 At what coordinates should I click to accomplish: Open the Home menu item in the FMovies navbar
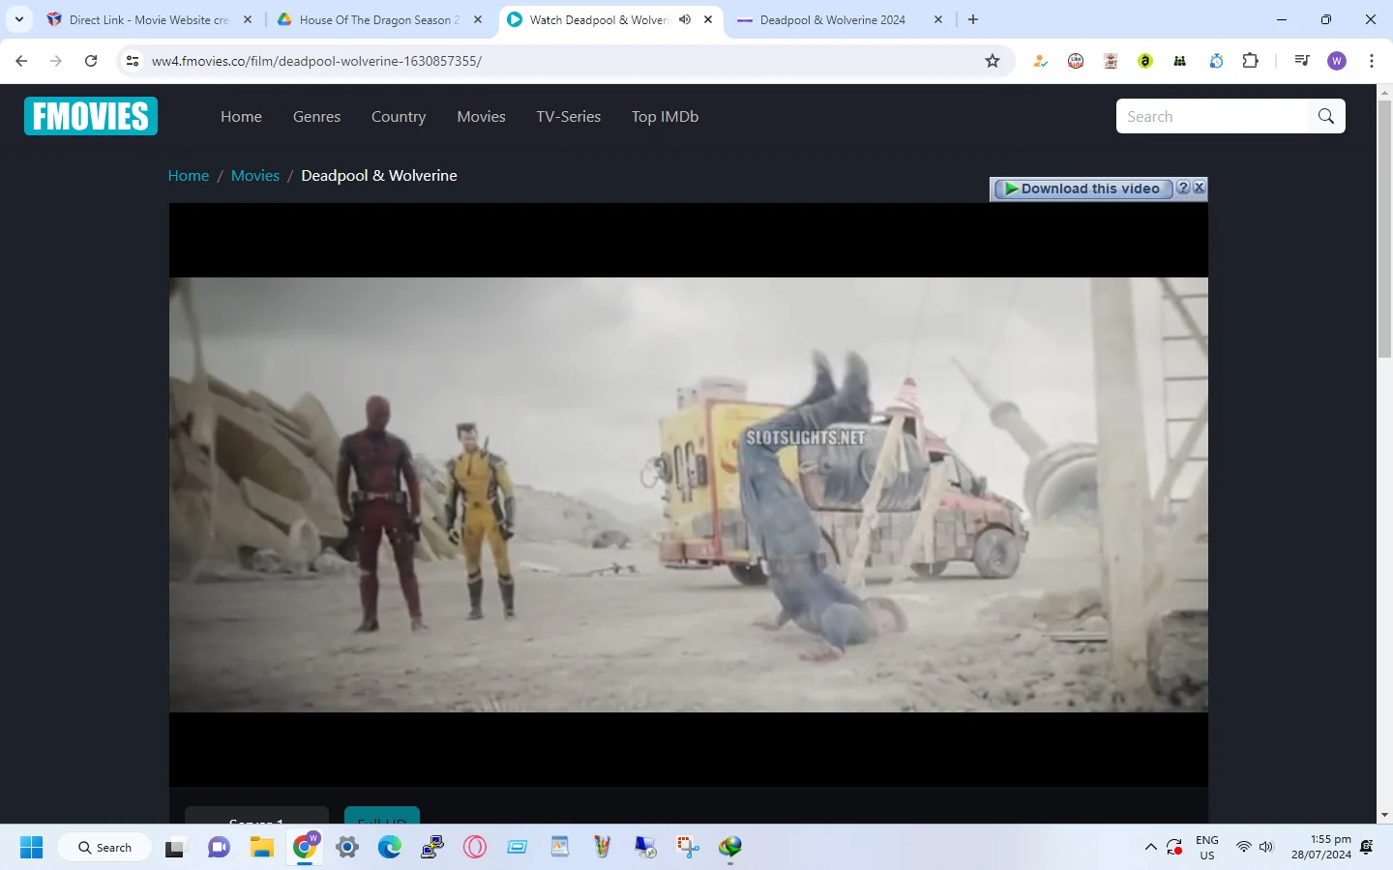point(241,116)
